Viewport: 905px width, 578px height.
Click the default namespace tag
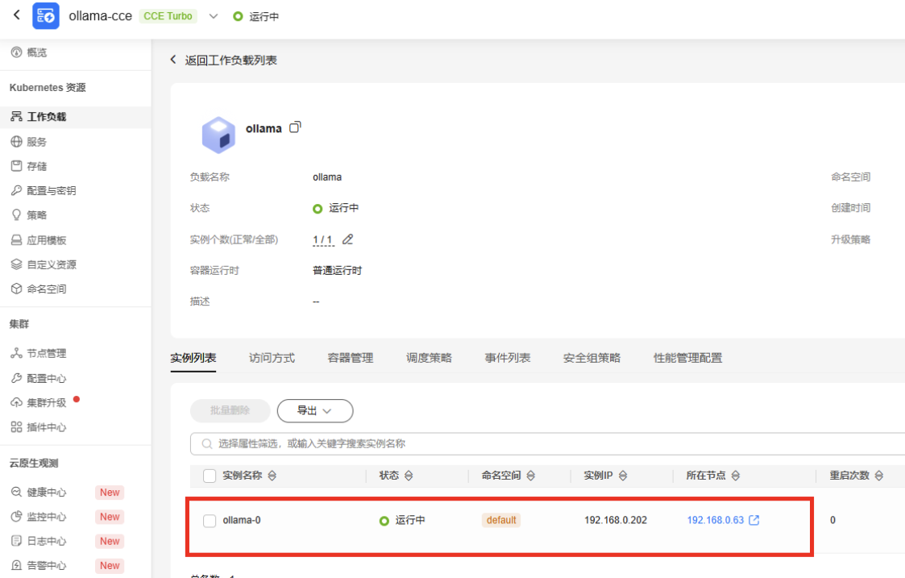pos(501,520)
